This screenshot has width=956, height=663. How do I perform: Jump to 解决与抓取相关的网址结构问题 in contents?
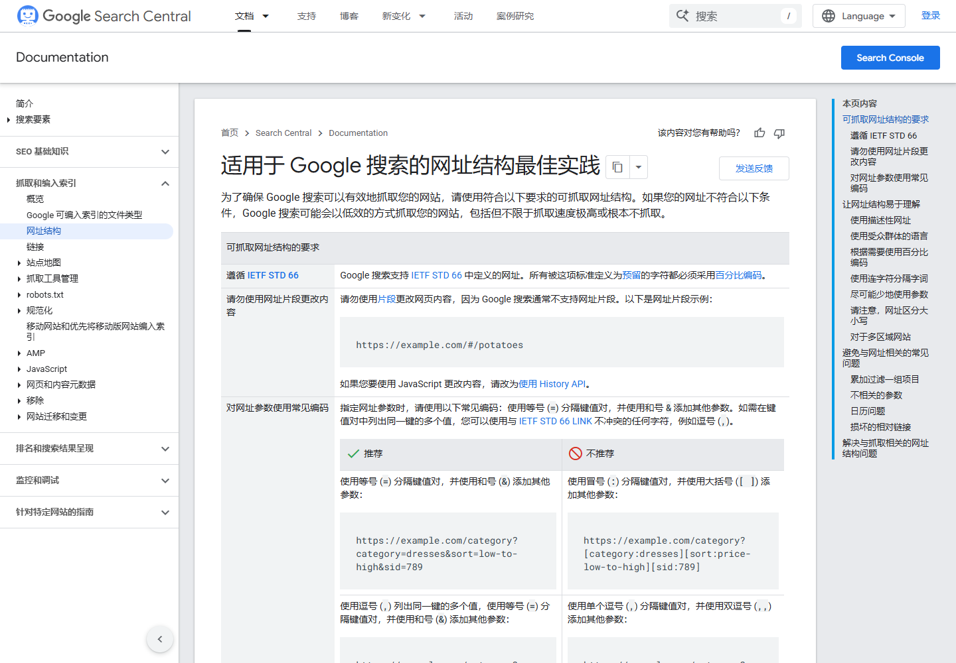pyautogui.click(x=886, y=448)
